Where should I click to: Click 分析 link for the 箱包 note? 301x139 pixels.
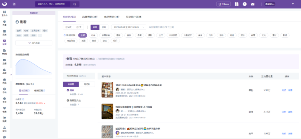284,90
